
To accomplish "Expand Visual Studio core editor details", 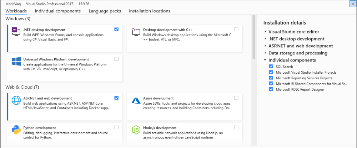I will pyautogui.click(x=265, y=32).
